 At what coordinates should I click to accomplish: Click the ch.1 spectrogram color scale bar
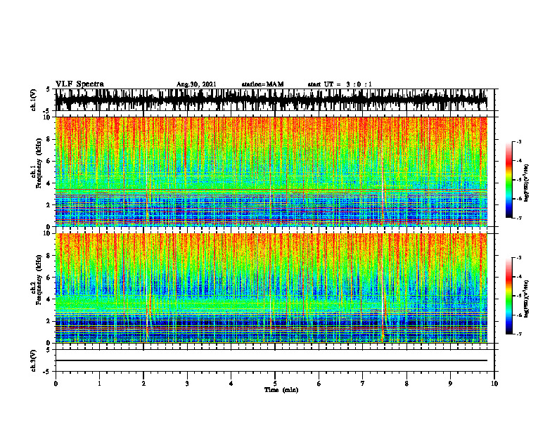(x=508, y=180)
